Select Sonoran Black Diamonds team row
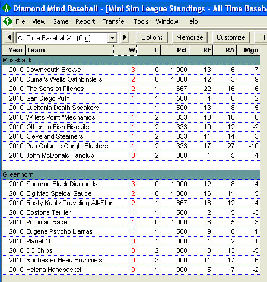 tap(131, 184)
